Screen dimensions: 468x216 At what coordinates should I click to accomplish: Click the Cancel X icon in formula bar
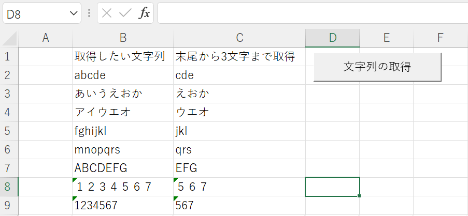click(x=107, y=13)
